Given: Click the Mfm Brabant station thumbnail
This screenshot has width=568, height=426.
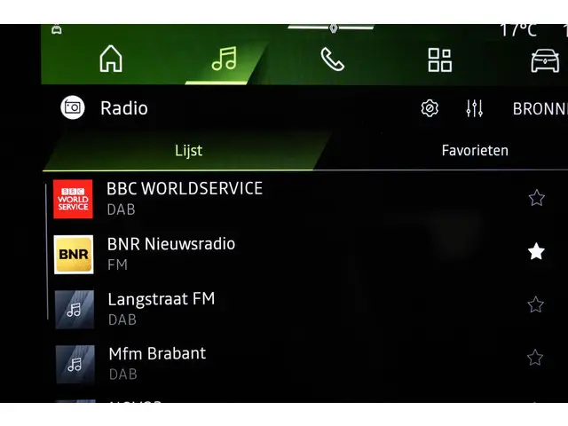Looking at the screenshot, I should [75, 363].
